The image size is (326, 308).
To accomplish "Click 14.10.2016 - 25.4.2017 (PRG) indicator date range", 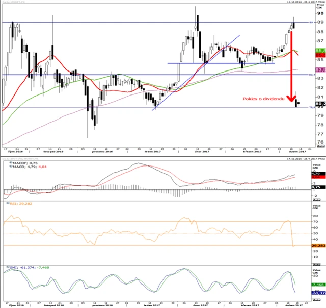I will [x=306, y=159].
